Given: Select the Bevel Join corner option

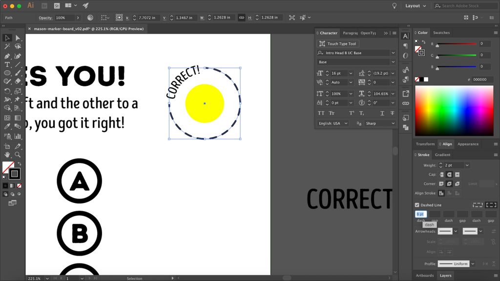Looking at the screenshot, I should [457, 184].
